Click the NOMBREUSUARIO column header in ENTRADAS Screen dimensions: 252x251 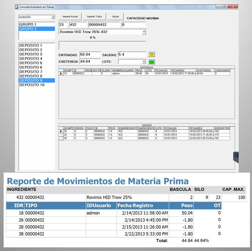point(123,70)
